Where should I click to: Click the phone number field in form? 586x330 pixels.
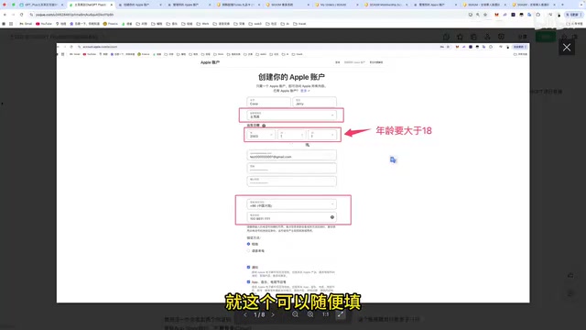tap(291, 217)
